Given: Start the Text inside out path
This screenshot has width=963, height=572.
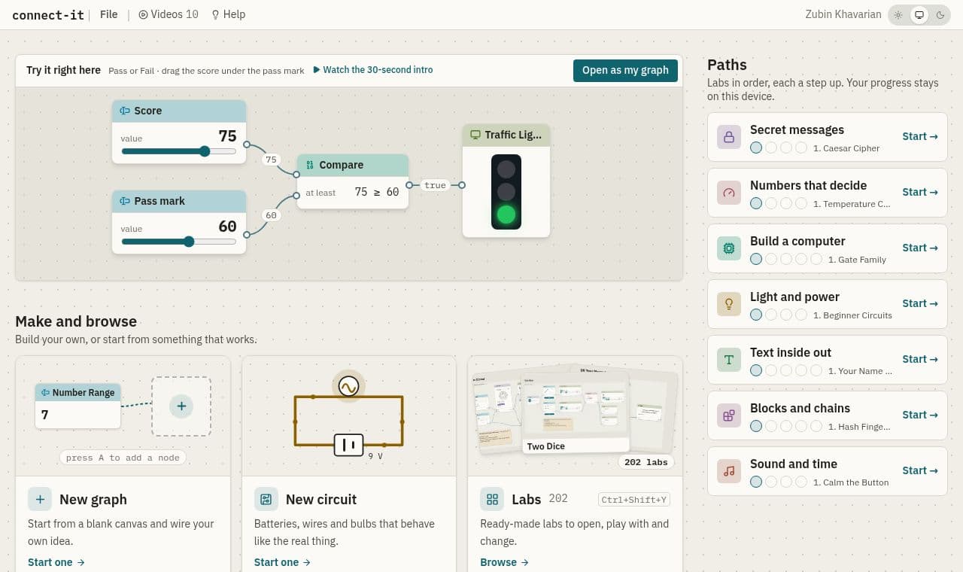Looking at the screenshot, I should pos(920,359).
